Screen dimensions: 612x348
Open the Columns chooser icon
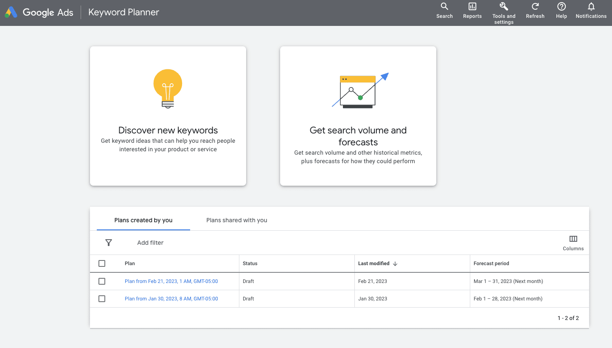point(573,239)
